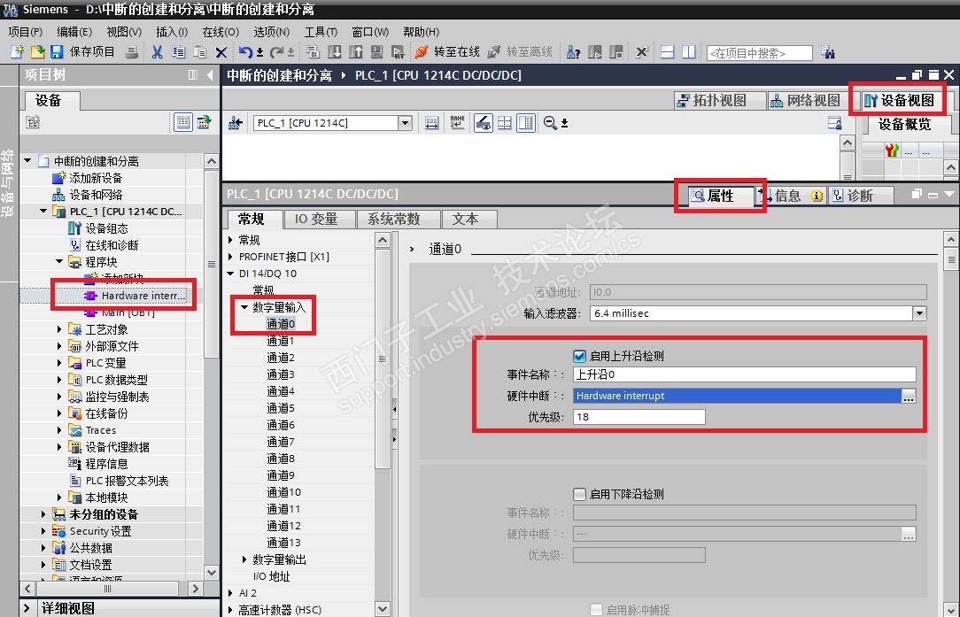Open the 帮助 menu
The height and width of the screenshot is (617, 960).
tap(421, 32)
